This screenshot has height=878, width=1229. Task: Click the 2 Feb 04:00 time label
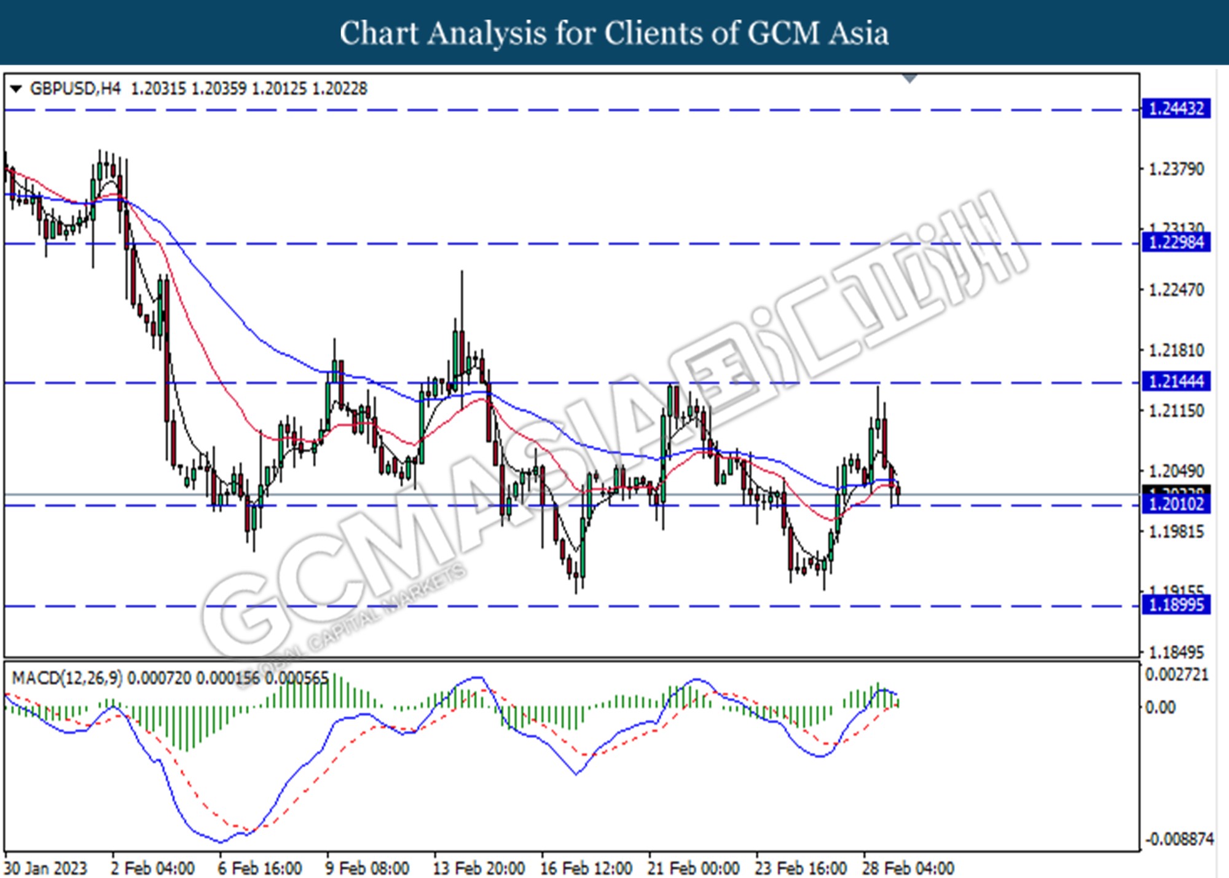[153, 868]
